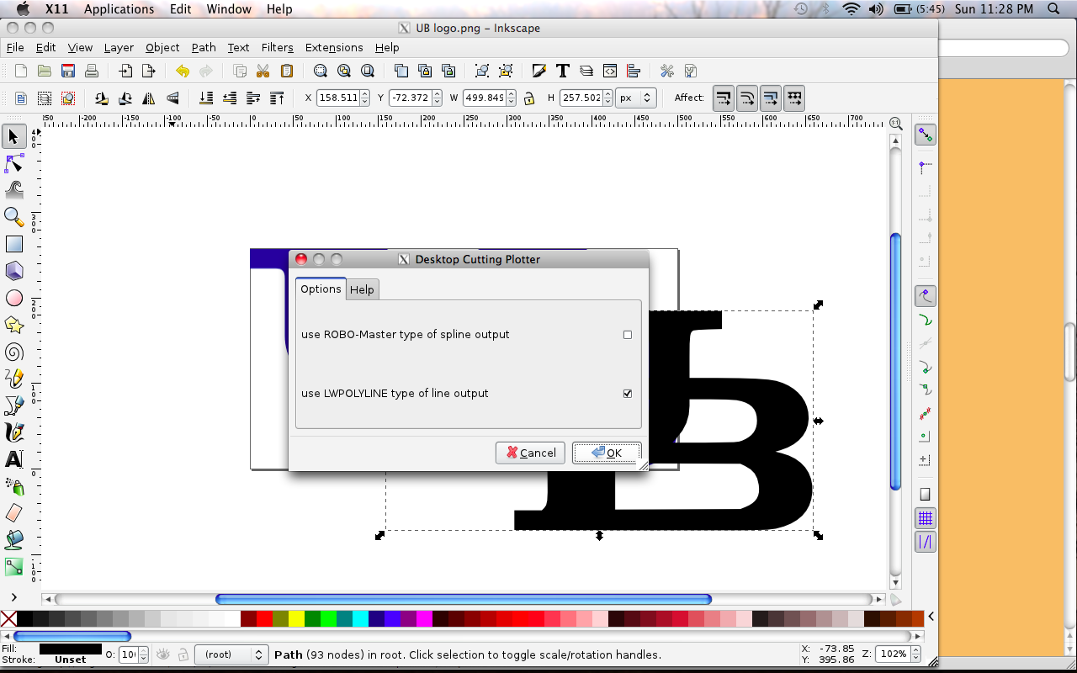Choose the Rectangle tool
Viewport: 1077px width, 673px height.
pos(14,244)
